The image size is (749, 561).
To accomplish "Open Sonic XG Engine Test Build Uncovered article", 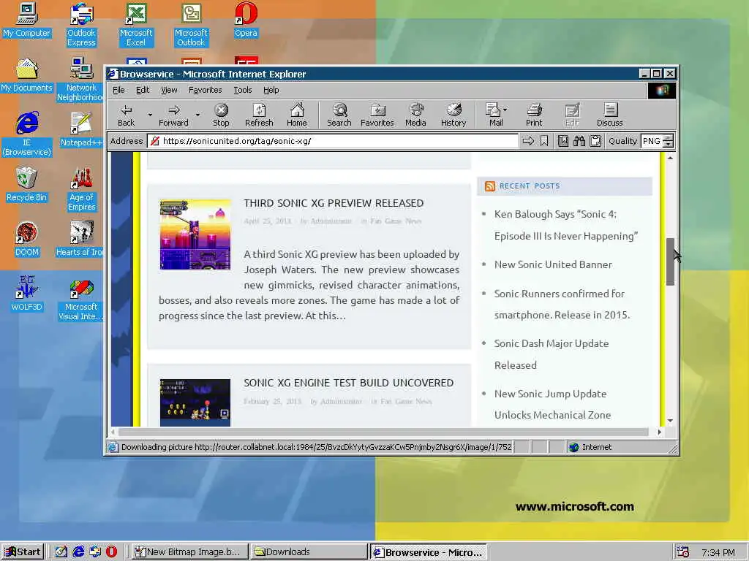I will pyautogui.click(x=349, y=383).
